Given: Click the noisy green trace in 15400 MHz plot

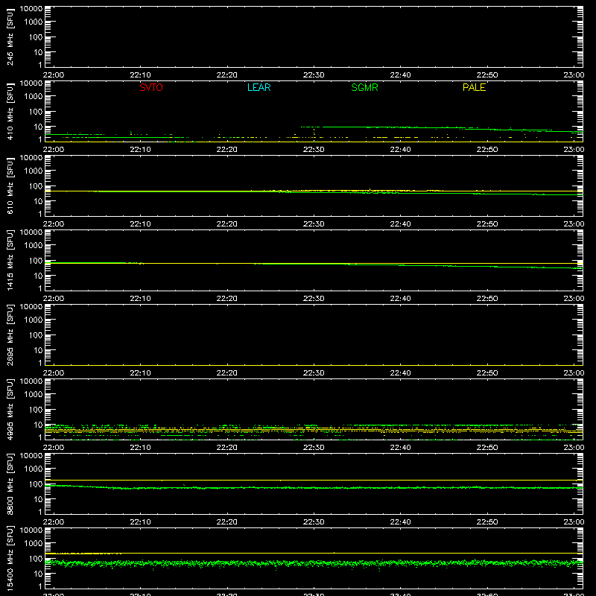Looking at the screenshot, I should pos(314,563).
